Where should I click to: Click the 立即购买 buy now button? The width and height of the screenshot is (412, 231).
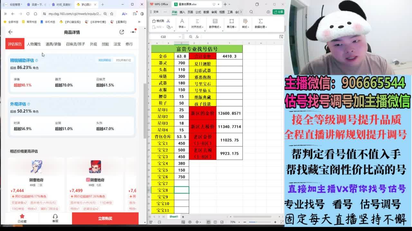pos(105,218)
